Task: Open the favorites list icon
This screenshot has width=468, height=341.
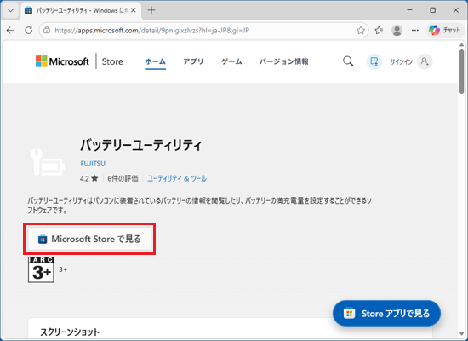Action: (x=379, y=30)
